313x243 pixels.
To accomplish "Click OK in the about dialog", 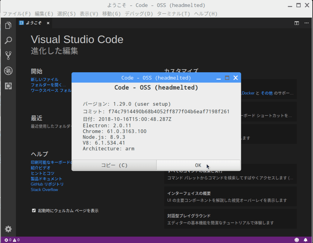I will [198, 165].
